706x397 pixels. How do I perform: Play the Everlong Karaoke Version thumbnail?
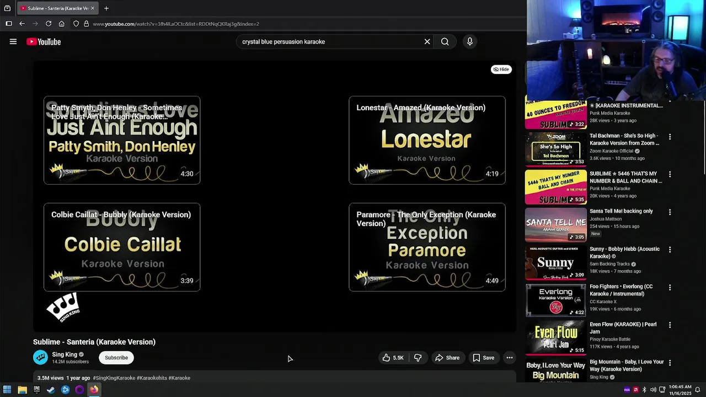(x=555, y=300)
